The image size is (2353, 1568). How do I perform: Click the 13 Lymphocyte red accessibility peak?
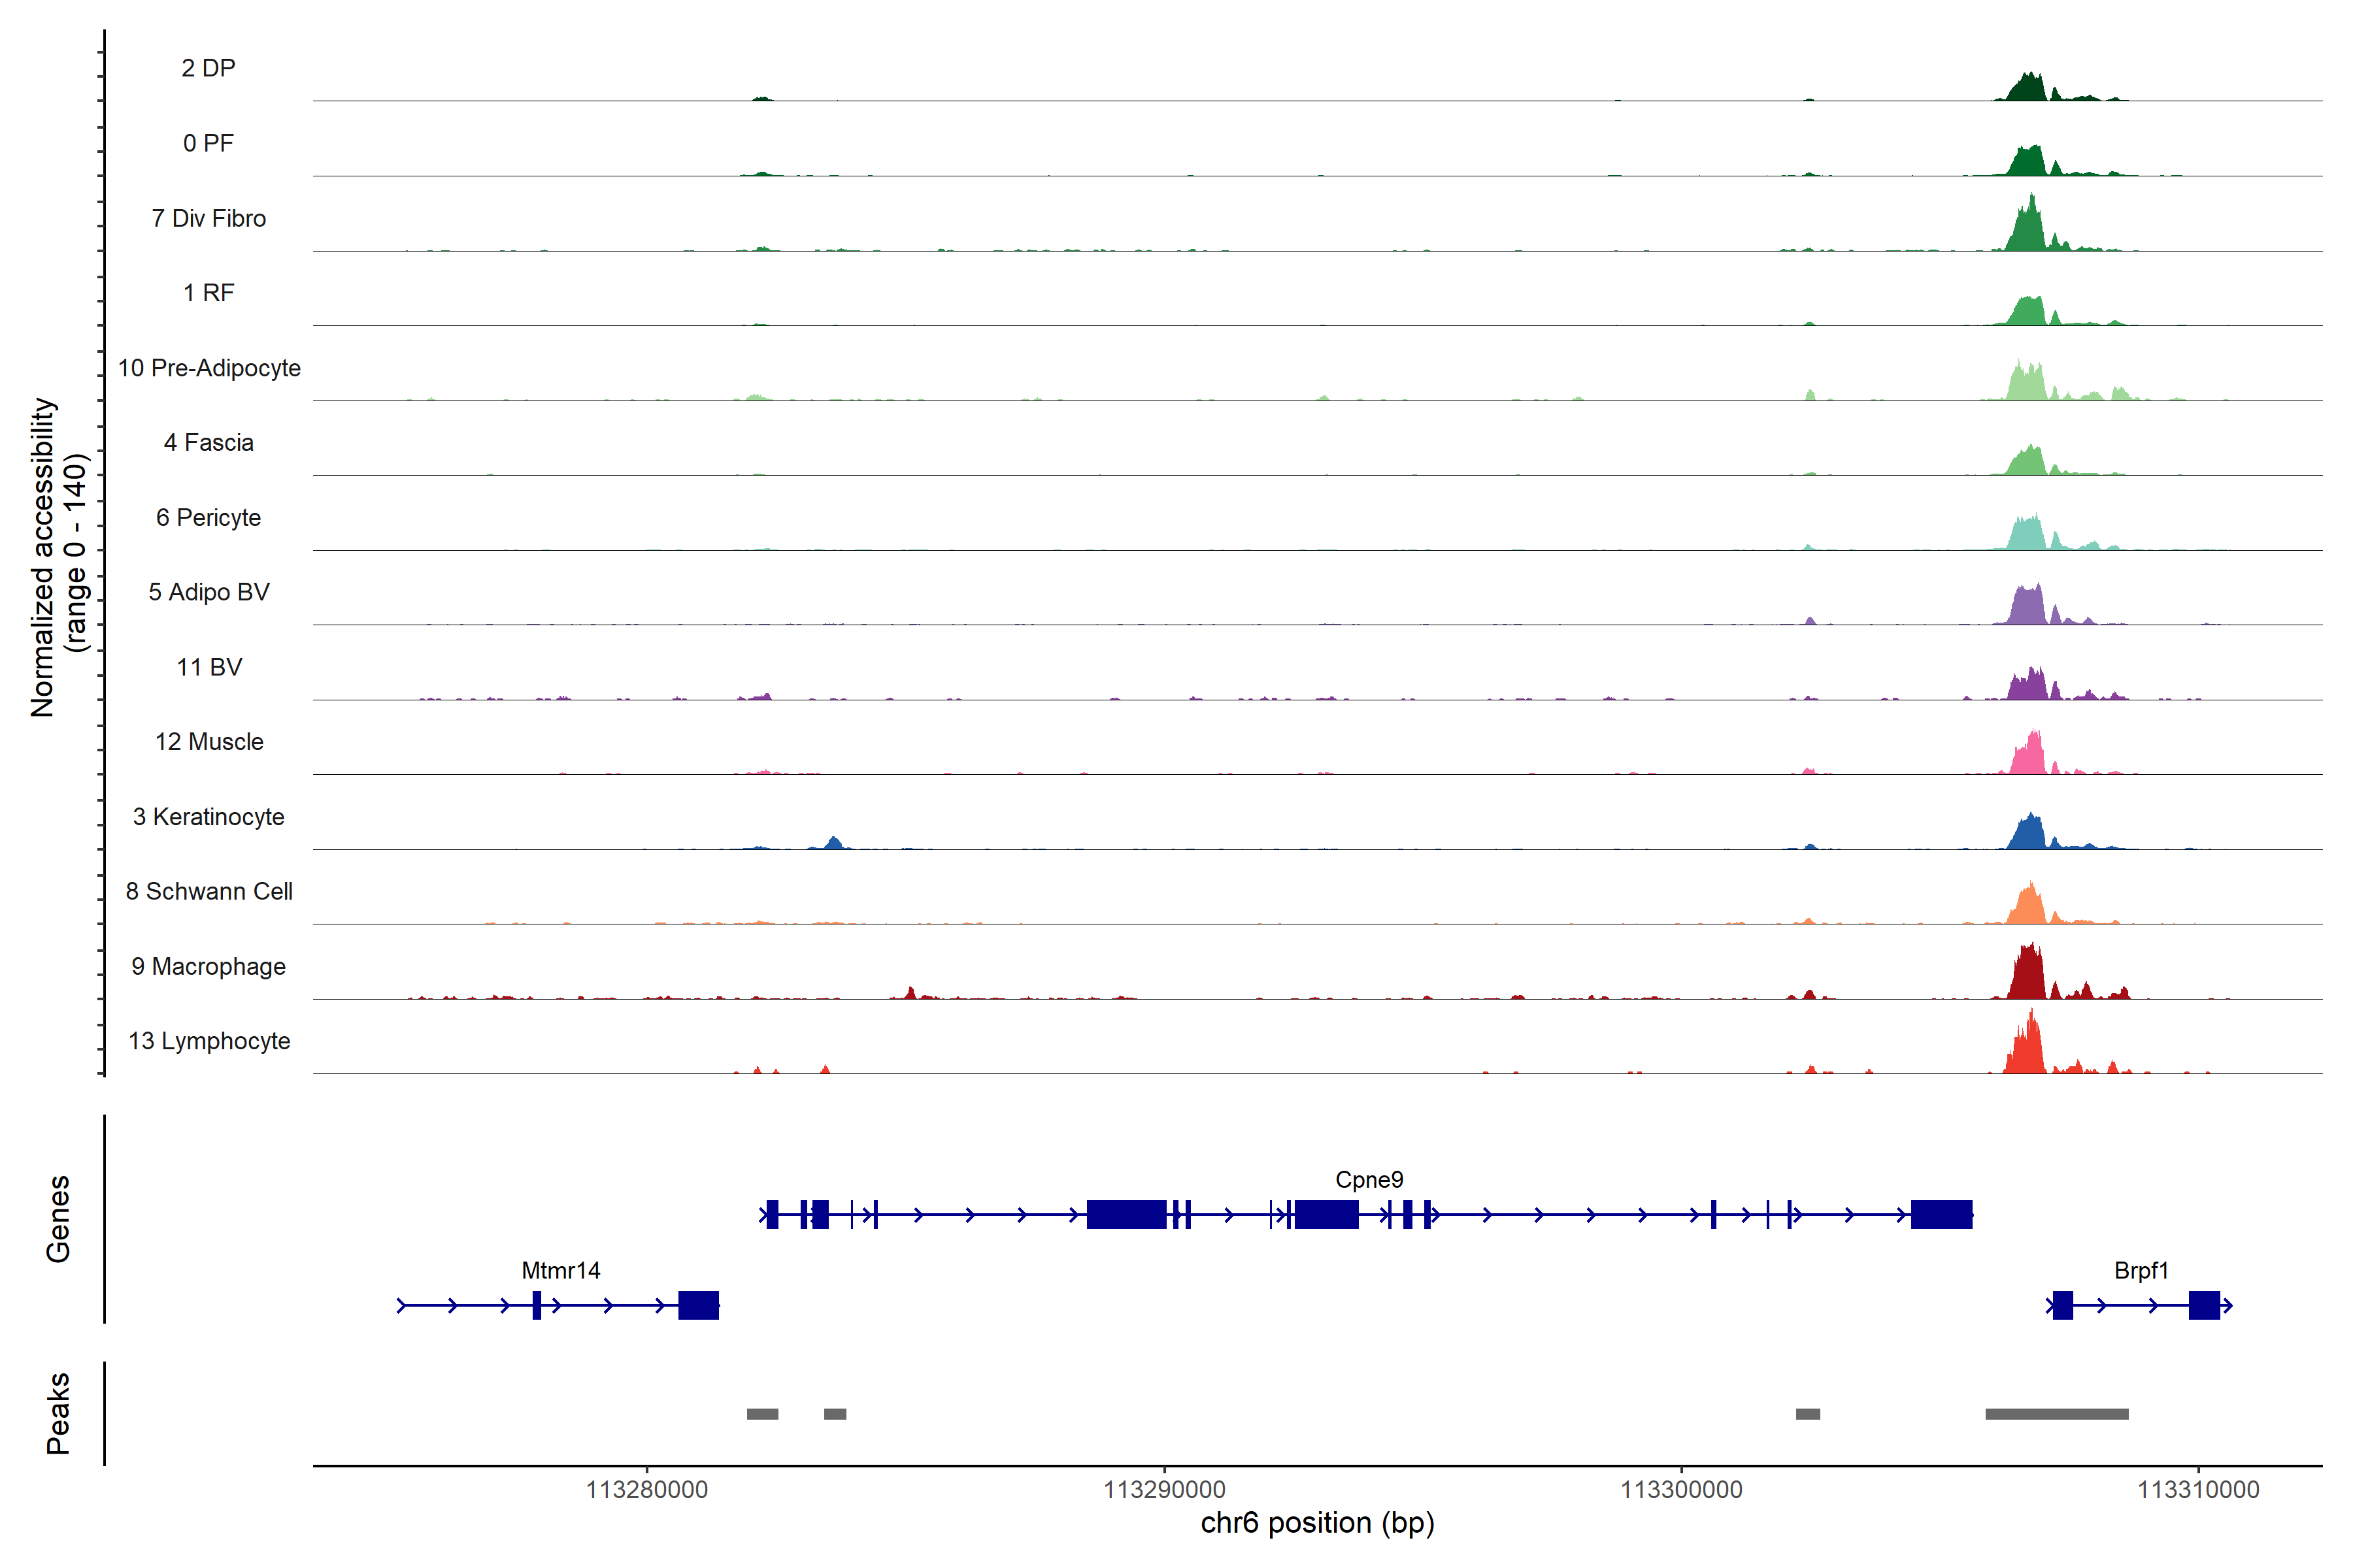pos(2028,1050)
